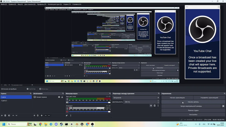Open transition properties three-dots icon
226x127 pixels.
[158, 106]
